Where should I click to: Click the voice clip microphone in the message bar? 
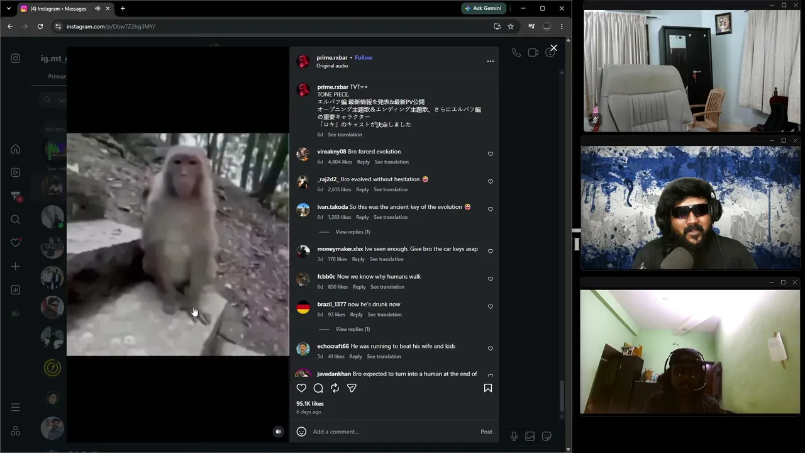tap(514, 437)
